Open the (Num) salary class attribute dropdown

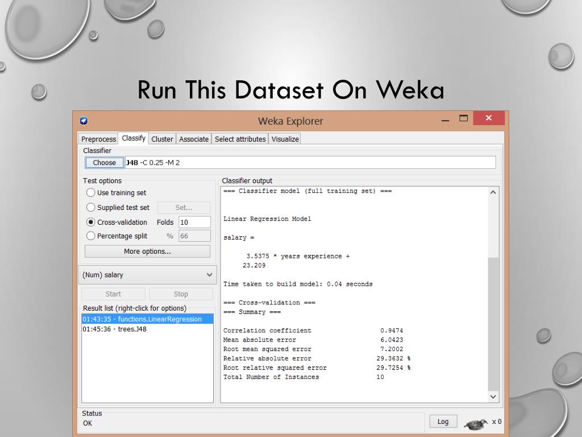(147, 275)
